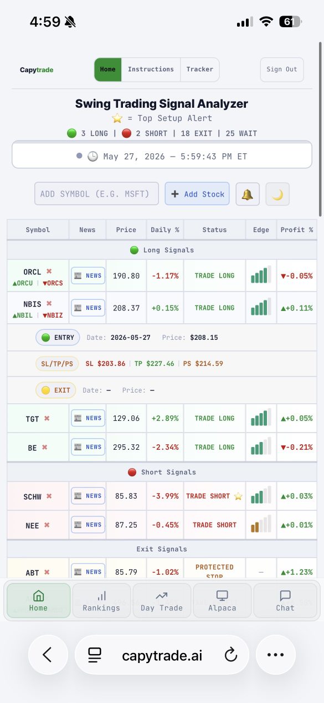Open NEWS for NBIS row

tap(88, 308)
